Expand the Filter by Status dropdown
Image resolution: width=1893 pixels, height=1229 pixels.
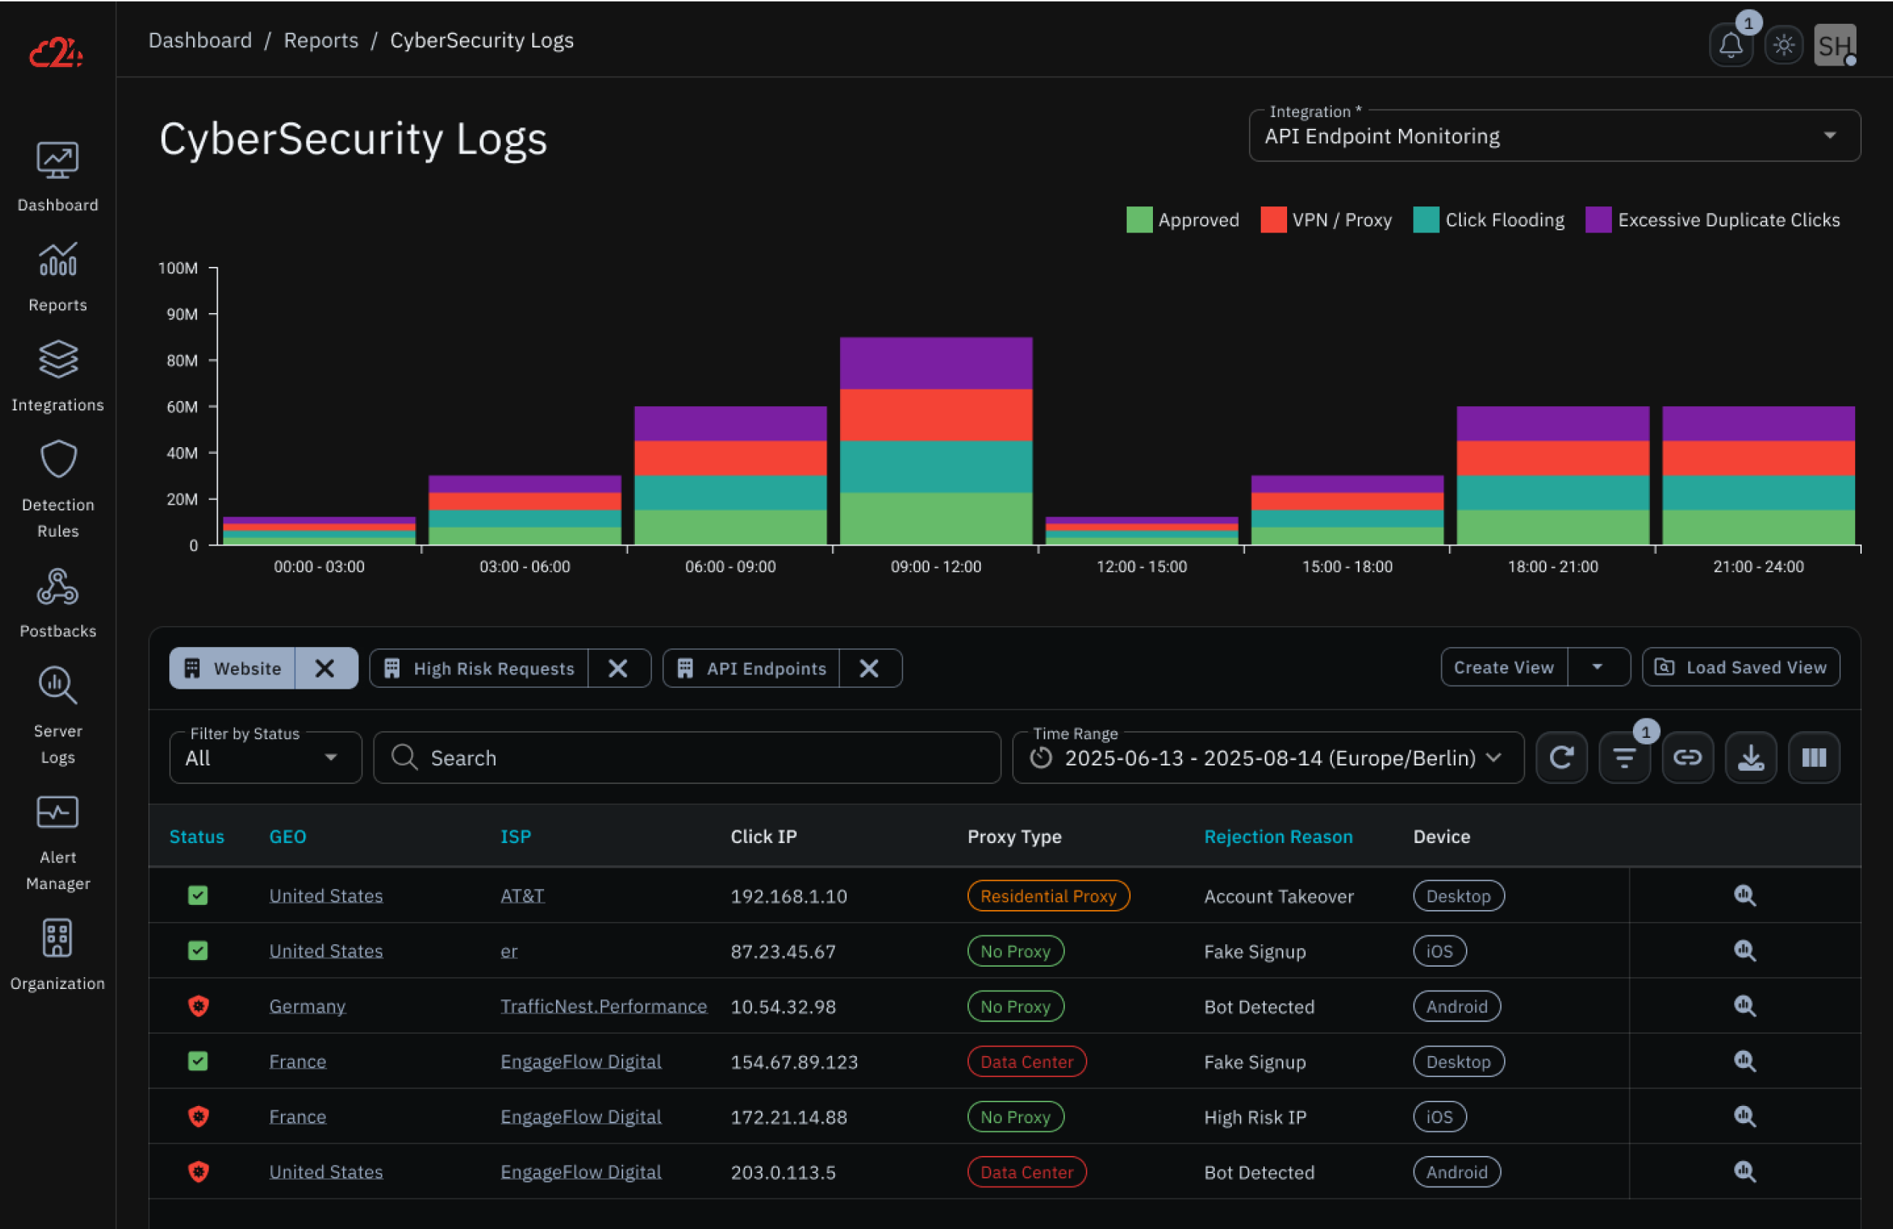[265, 757]
